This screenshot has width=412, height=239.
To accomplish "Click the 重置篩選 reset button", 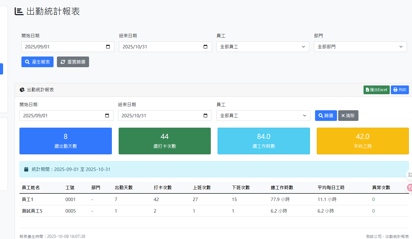I will click(73, 62).
